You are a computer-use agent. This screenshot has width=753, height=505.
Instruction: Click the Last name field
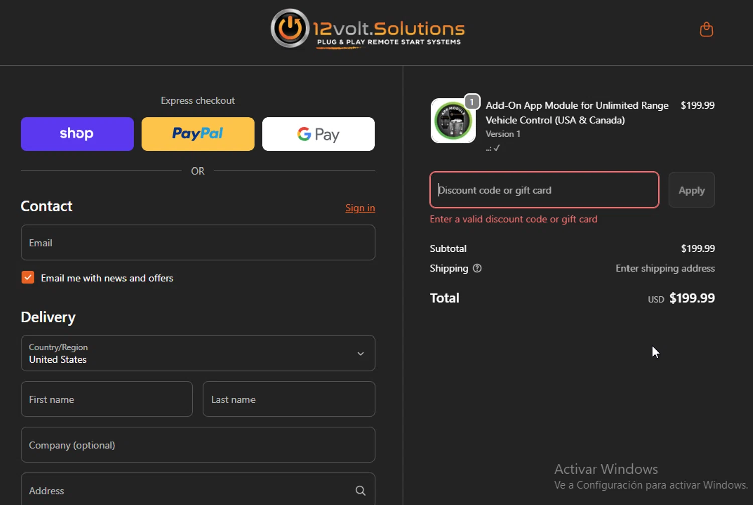point(289,399)
